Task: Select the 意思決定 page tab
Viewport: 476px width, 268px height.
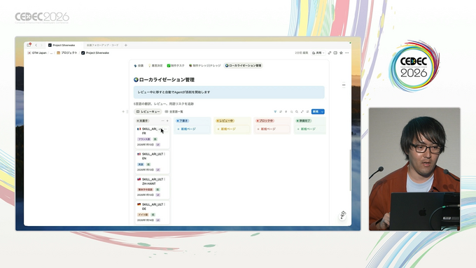Action: (155, 66)
